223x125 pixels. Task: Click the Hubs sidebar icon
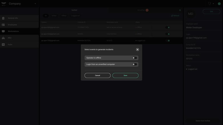pos(3,44)
